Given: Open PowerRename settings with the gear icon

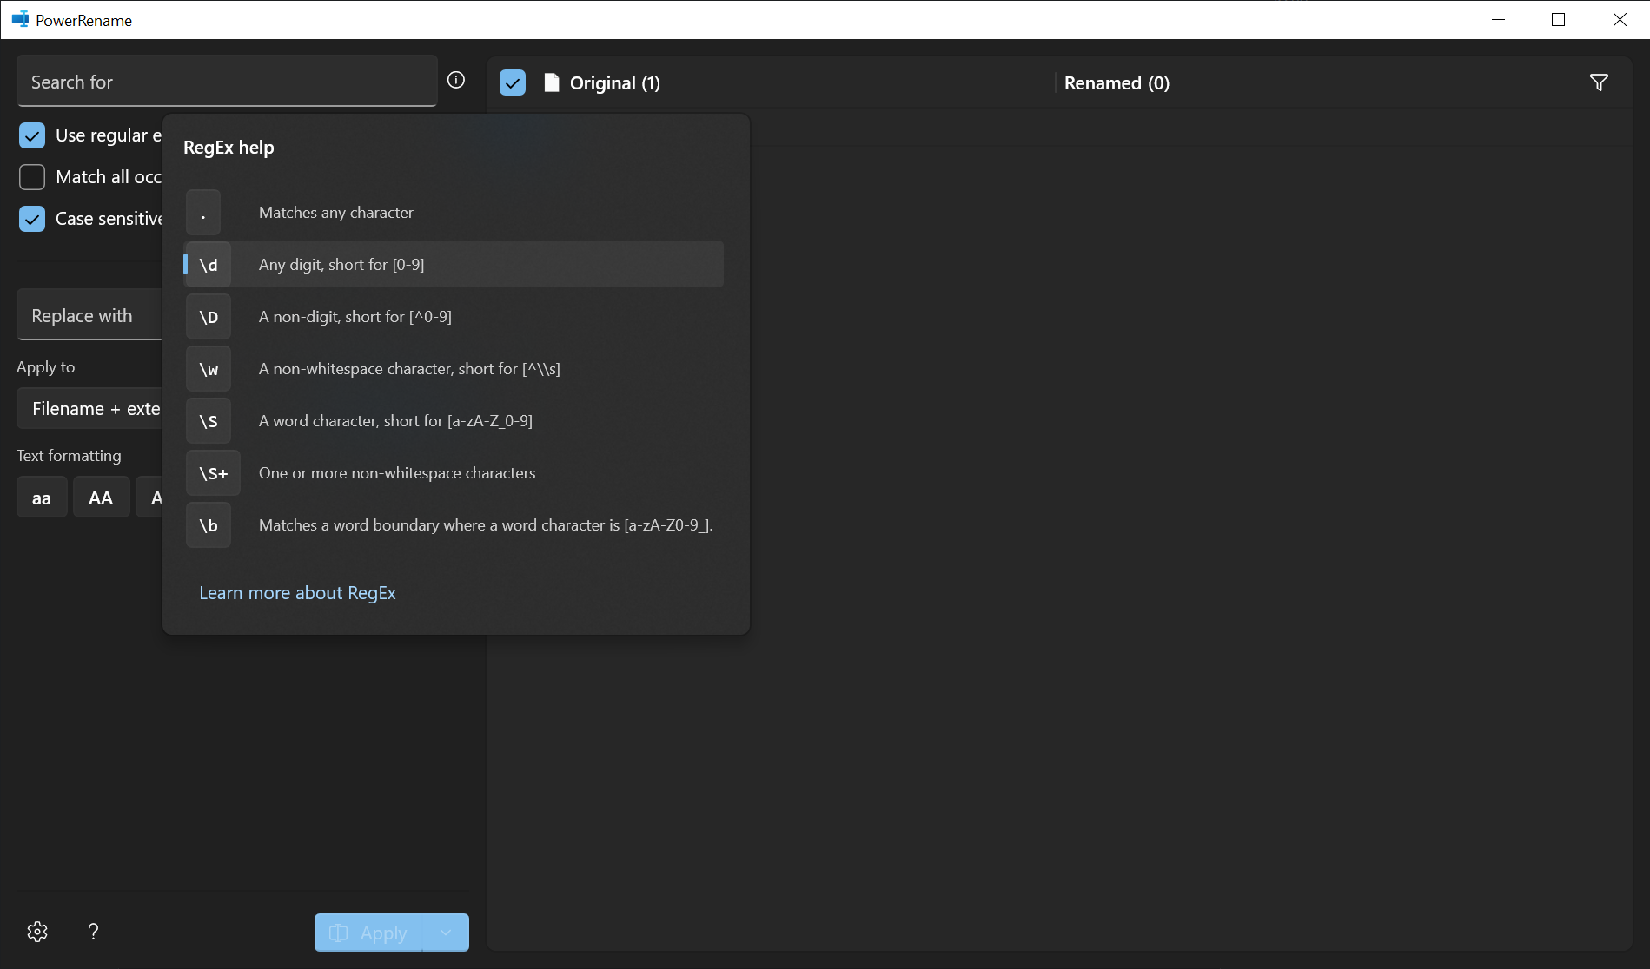Looking at the screenshot, I should point(36,931).
